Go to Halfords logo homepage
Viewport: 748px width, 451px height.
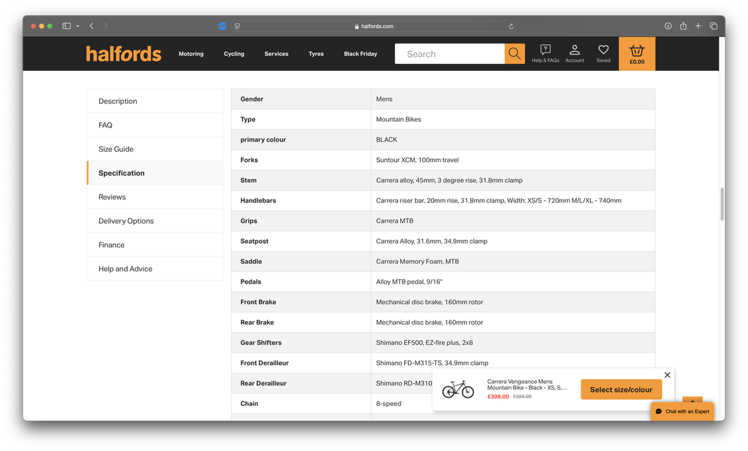pos(124,54)
